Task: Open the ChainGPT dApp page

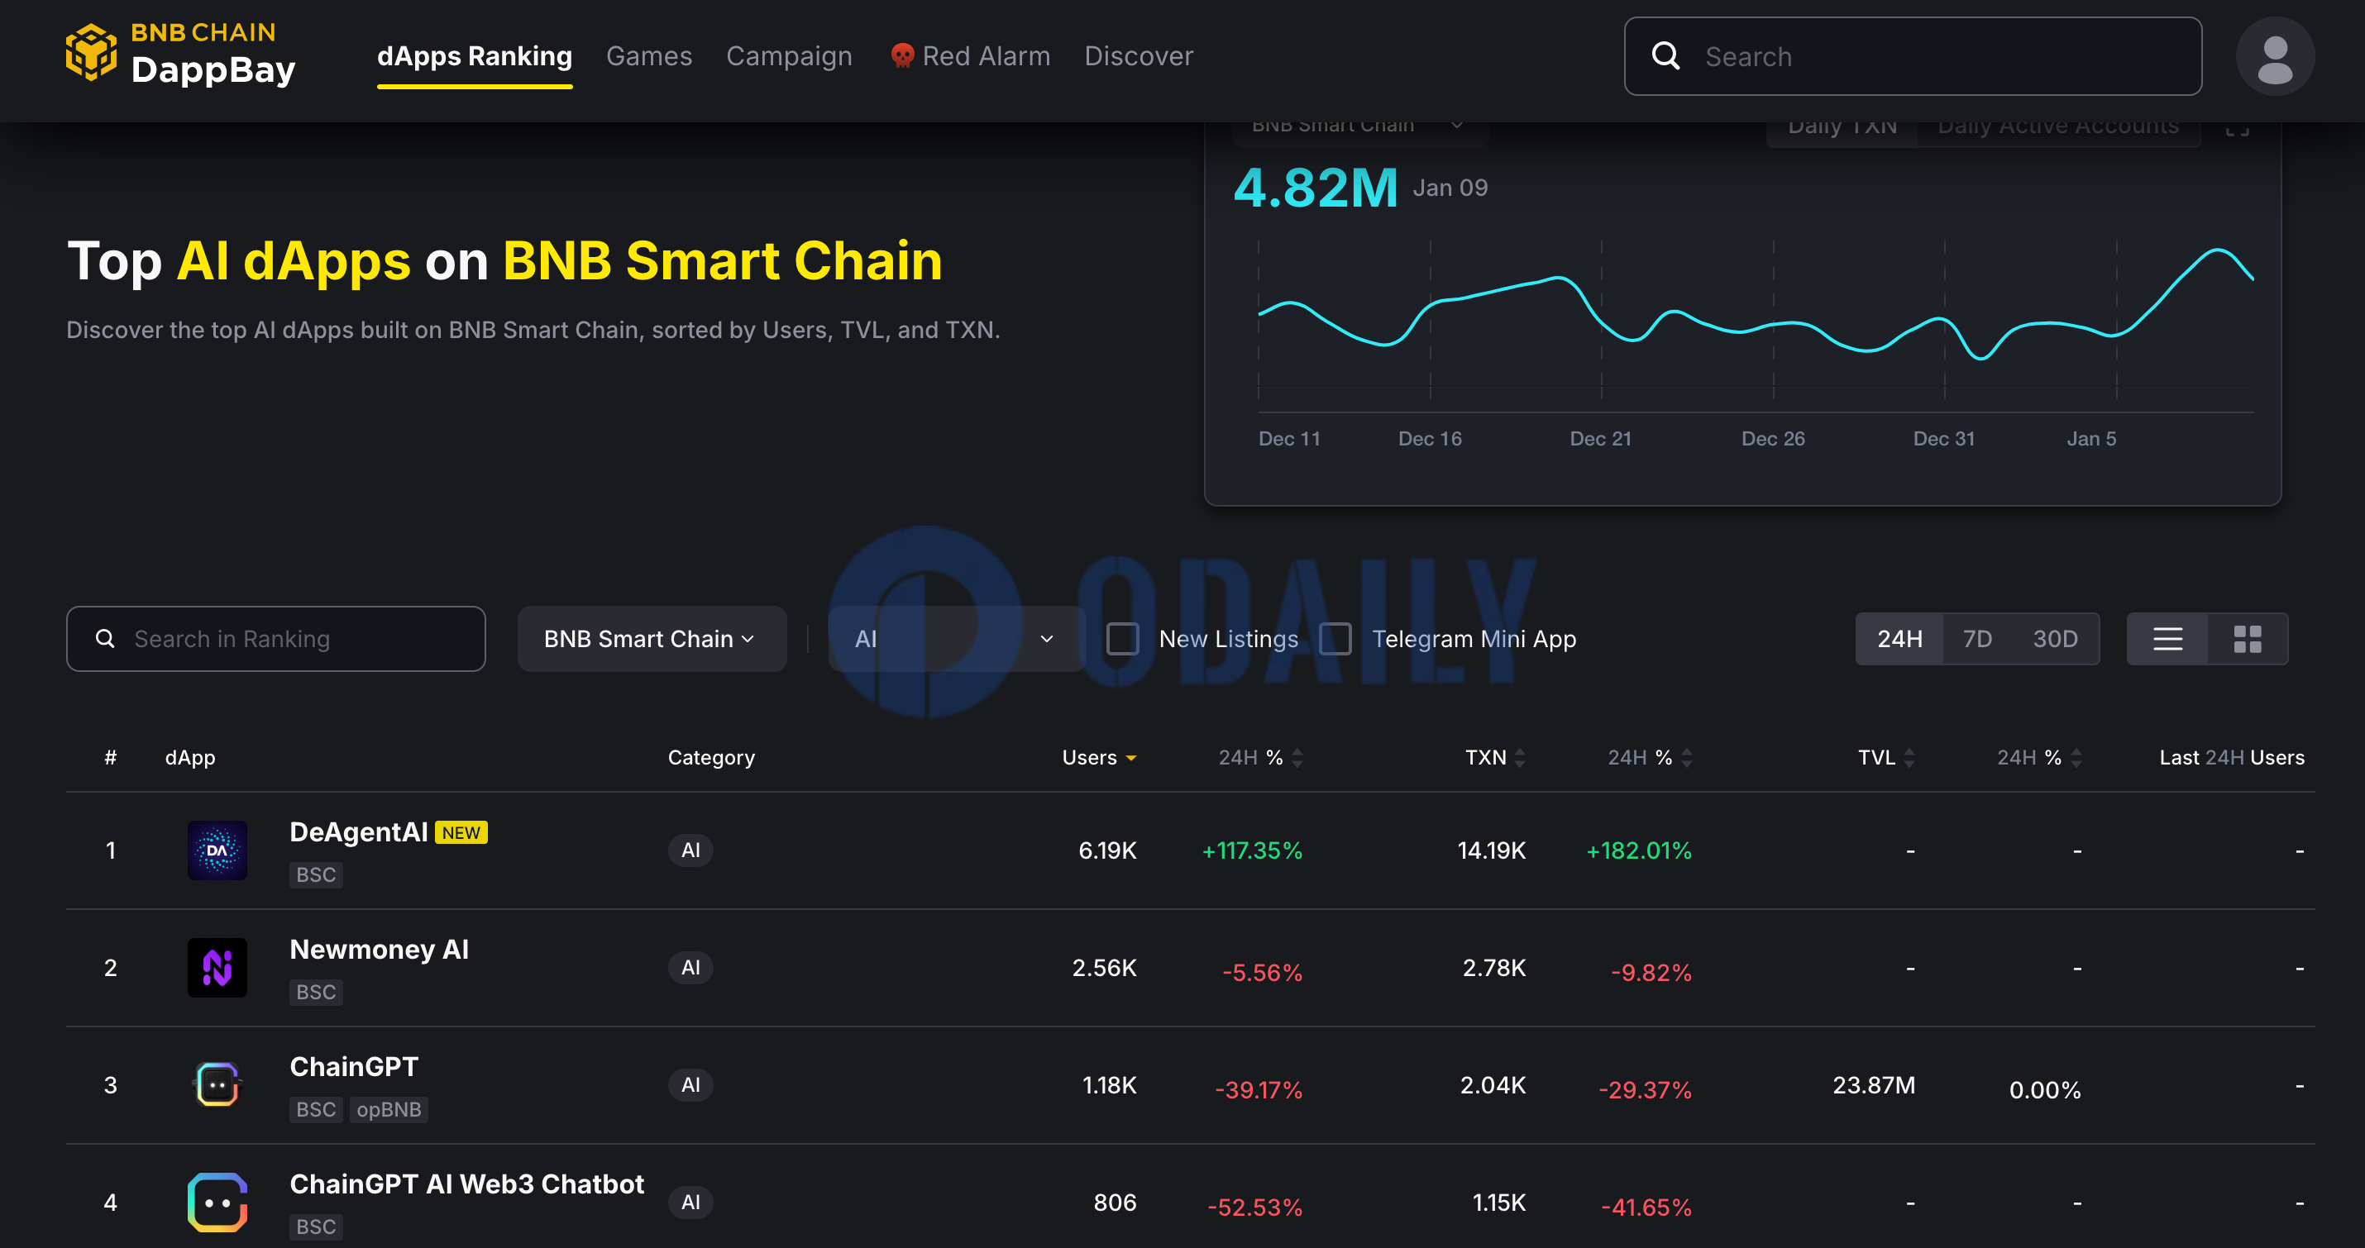Action: click(x=355, y=1067)
